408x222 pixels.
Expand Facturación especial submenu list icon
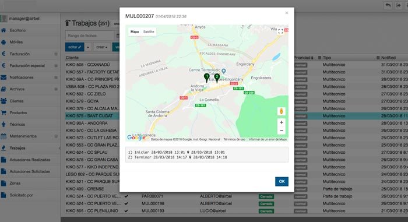56,66
